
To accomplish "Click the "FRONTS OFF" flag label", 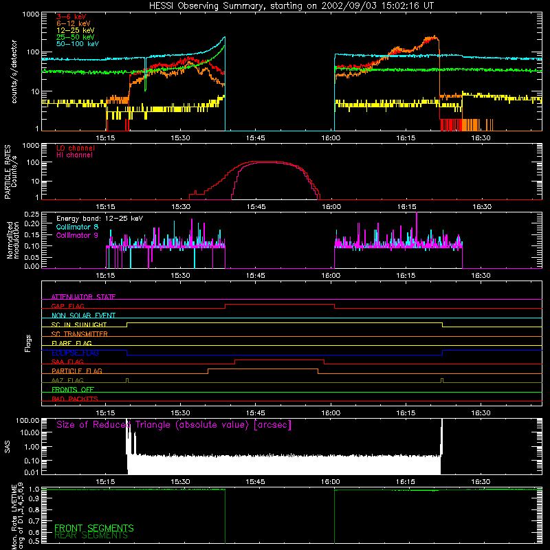I will 73,390.
